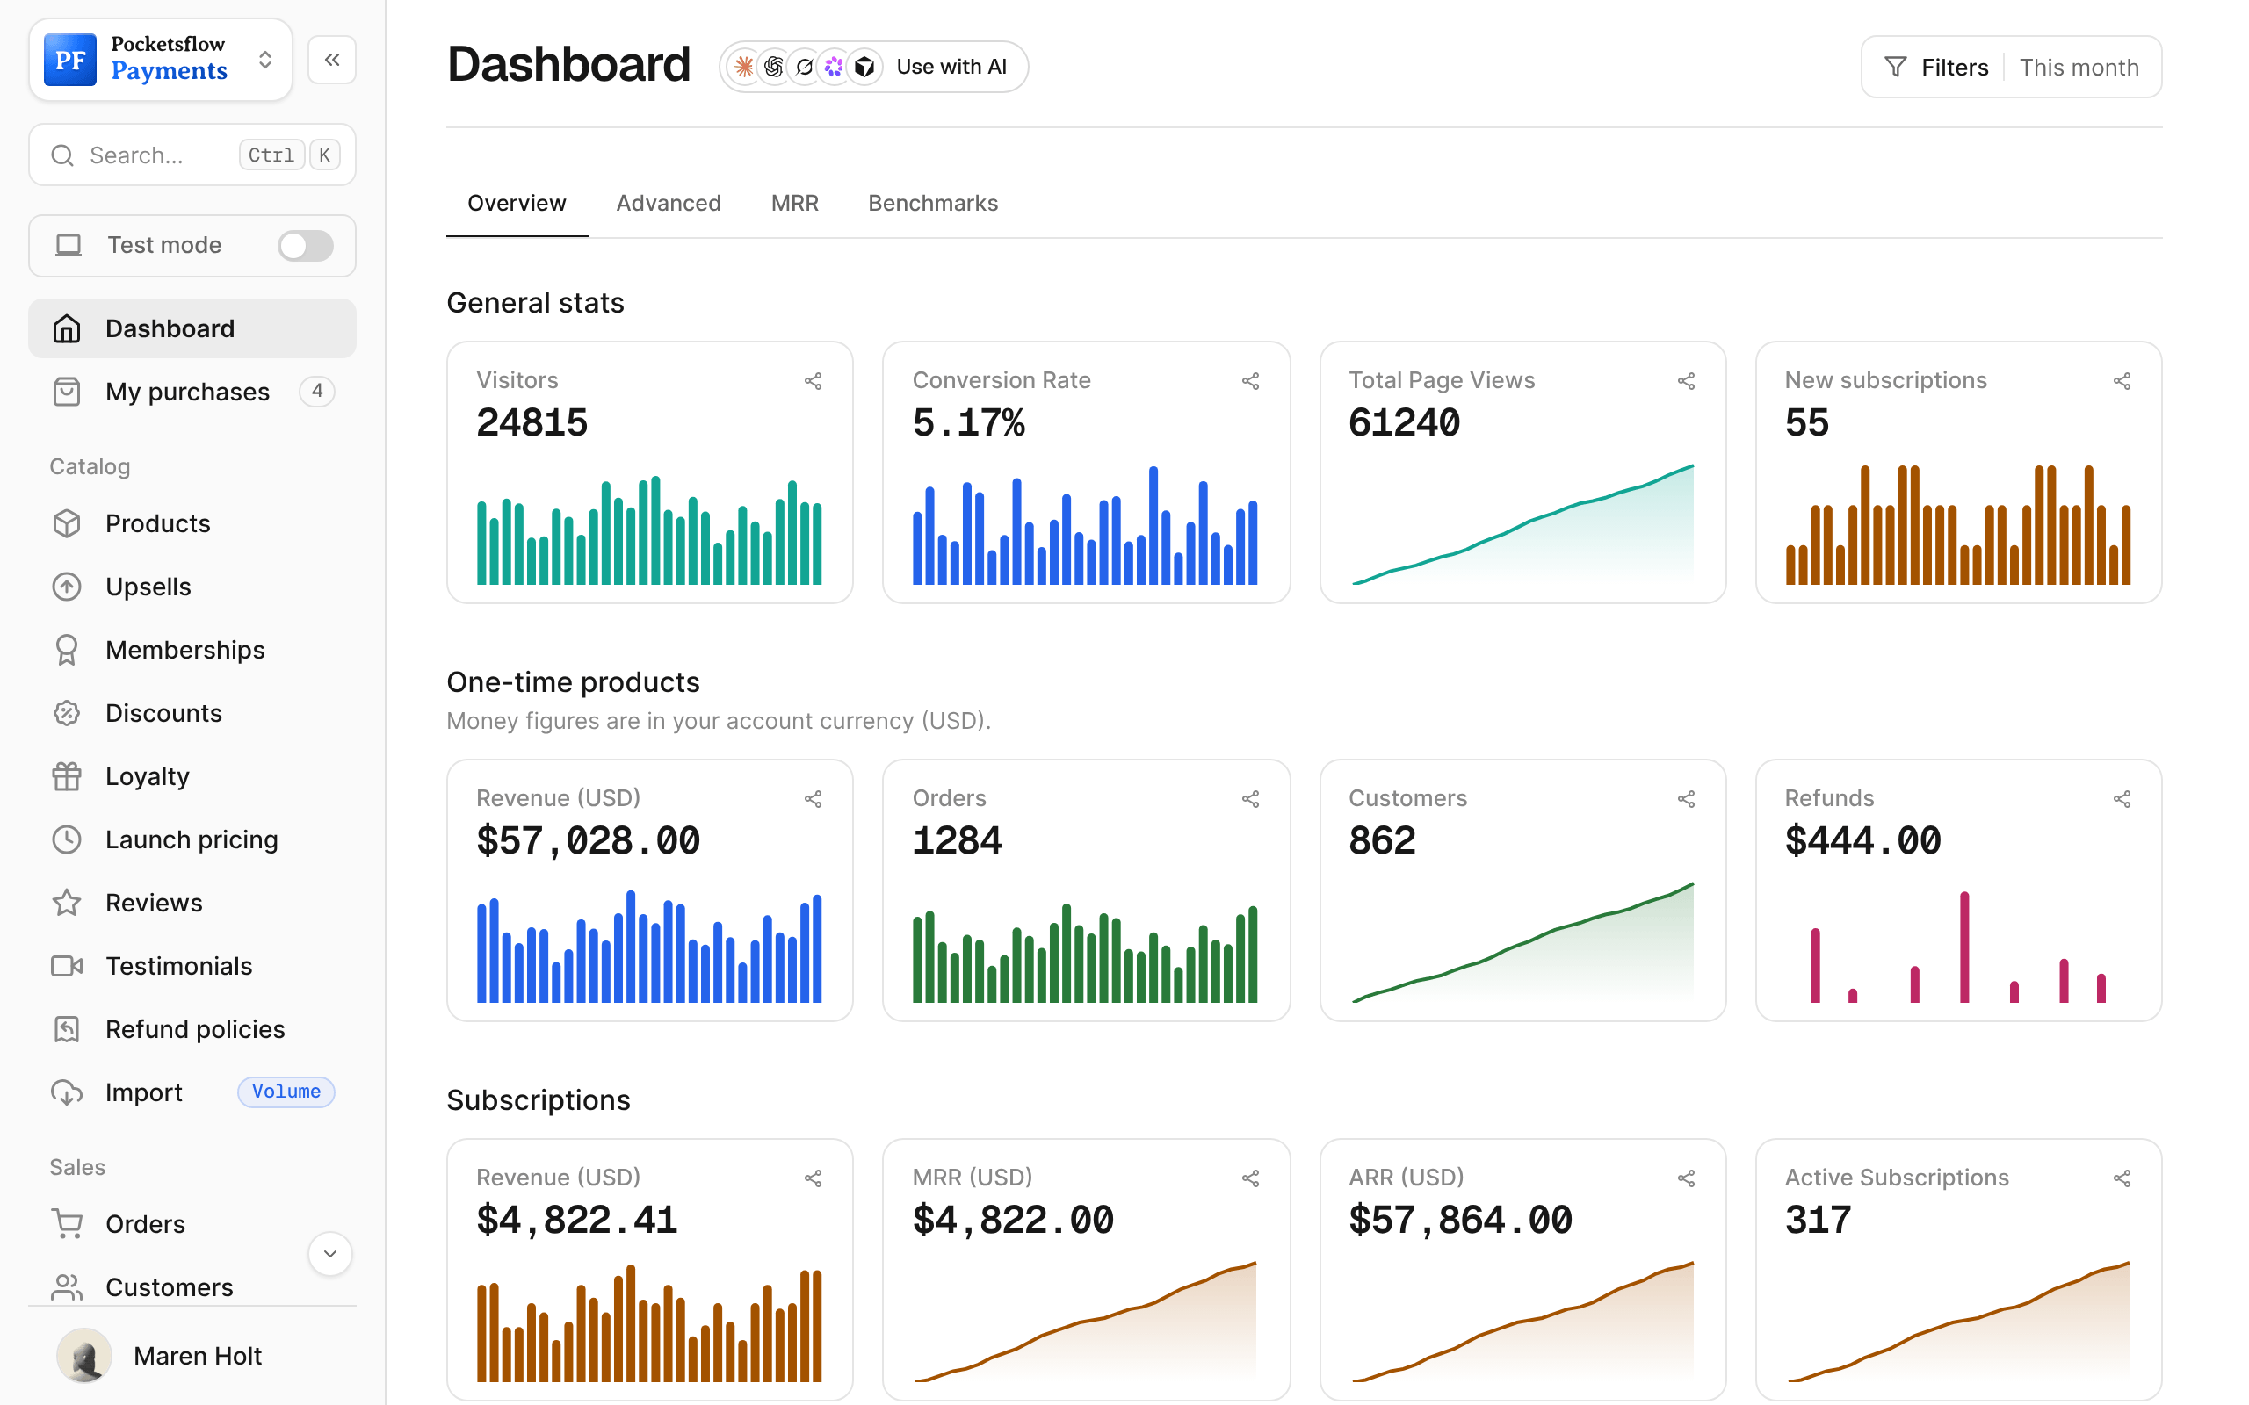2249x1405 pixels.
Task: Share the Visitors stat card
Action: tap(814, 381)
